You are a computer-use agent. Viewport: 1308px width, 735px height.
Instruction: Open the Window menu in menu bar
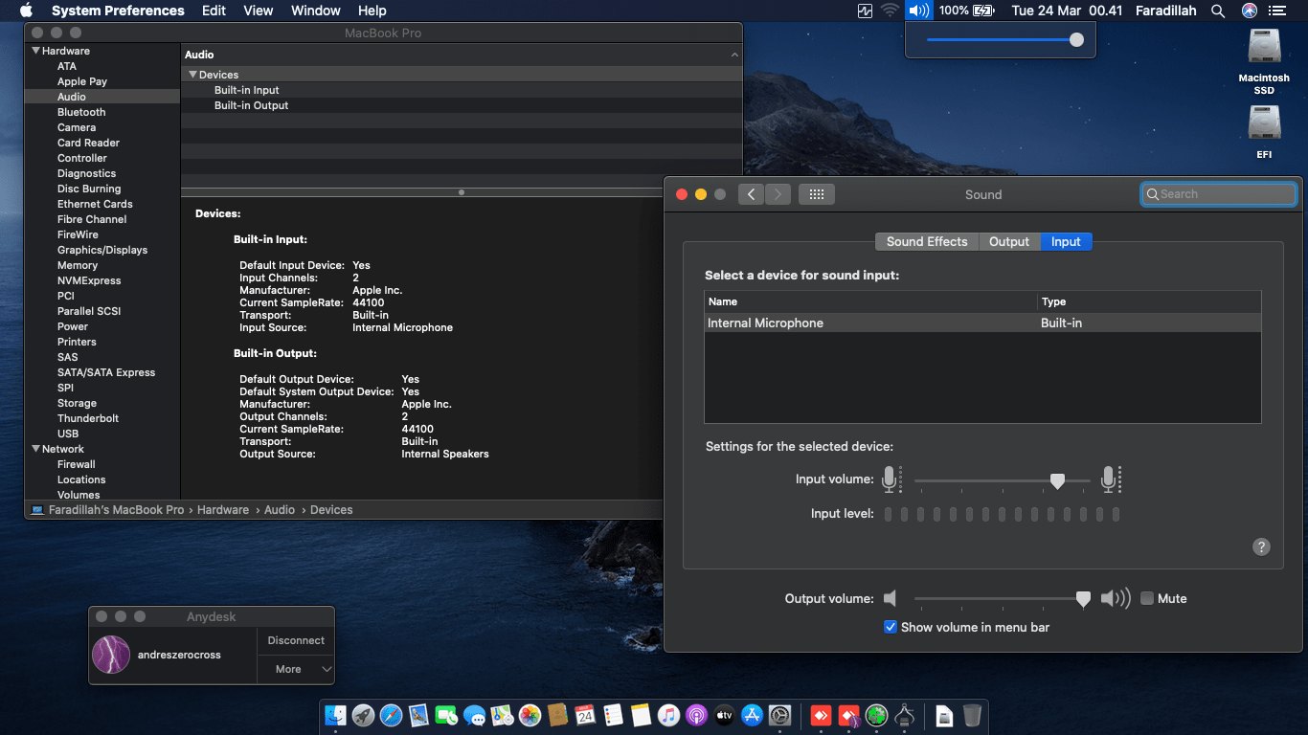(315, 11)
